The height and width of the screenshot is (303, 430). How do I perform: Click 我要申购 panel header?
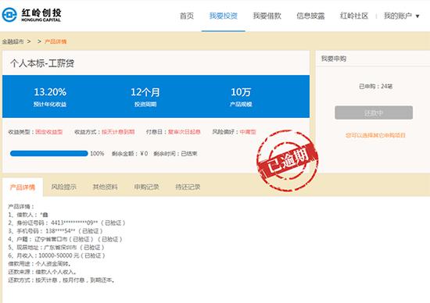point(334,59)
